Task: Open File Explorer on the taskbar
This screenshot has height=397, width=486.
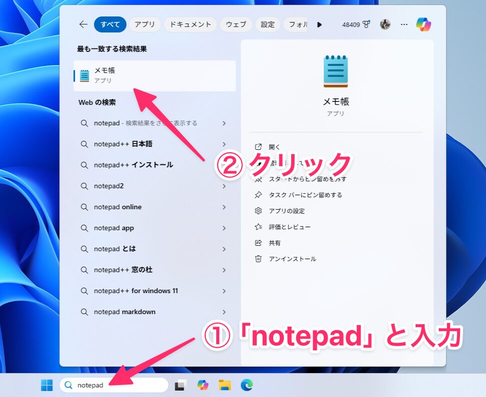Action: tap(225, 385)
